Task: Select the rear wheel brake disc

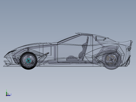Action: (x=111, y=60)
